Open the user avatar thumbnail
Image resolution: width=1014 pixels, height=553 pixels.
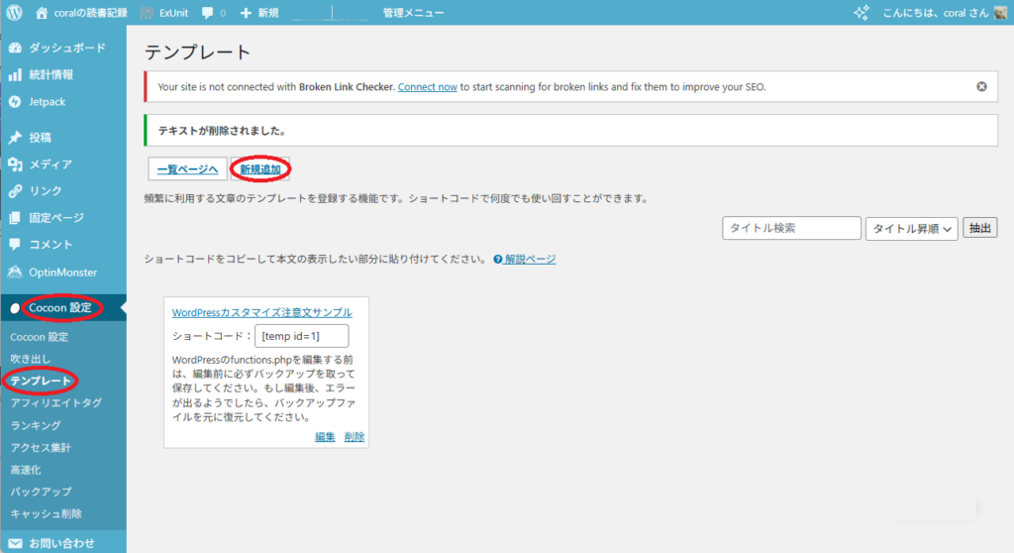tap(1000, 13)
